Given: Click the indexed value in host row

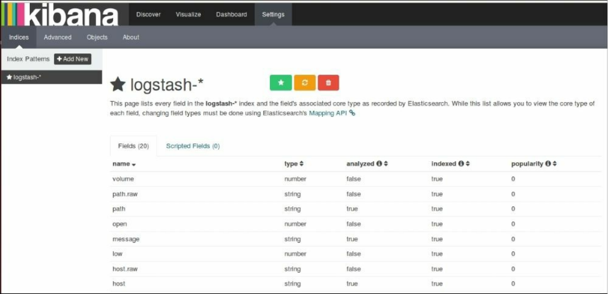Looking at the screenshot, I should point(436,283).
